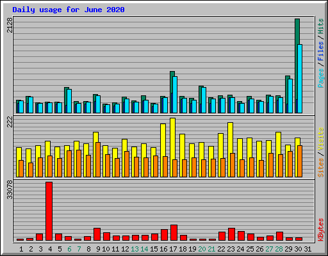
Task: Click the Sites legend label
Action: coord(320,168)
